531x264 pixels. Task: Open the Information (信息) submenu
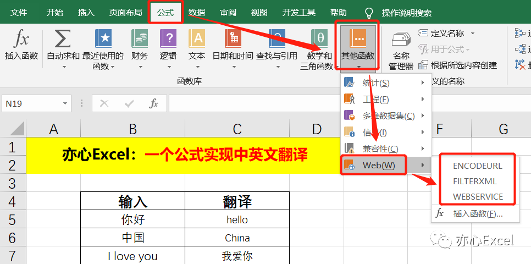386,132
